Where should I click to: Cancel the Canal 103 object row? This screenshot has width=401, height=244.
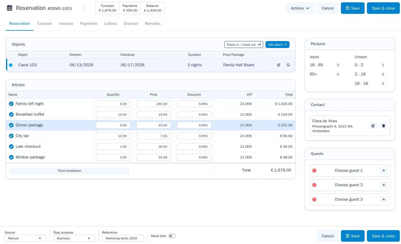[x=288, y=65]
